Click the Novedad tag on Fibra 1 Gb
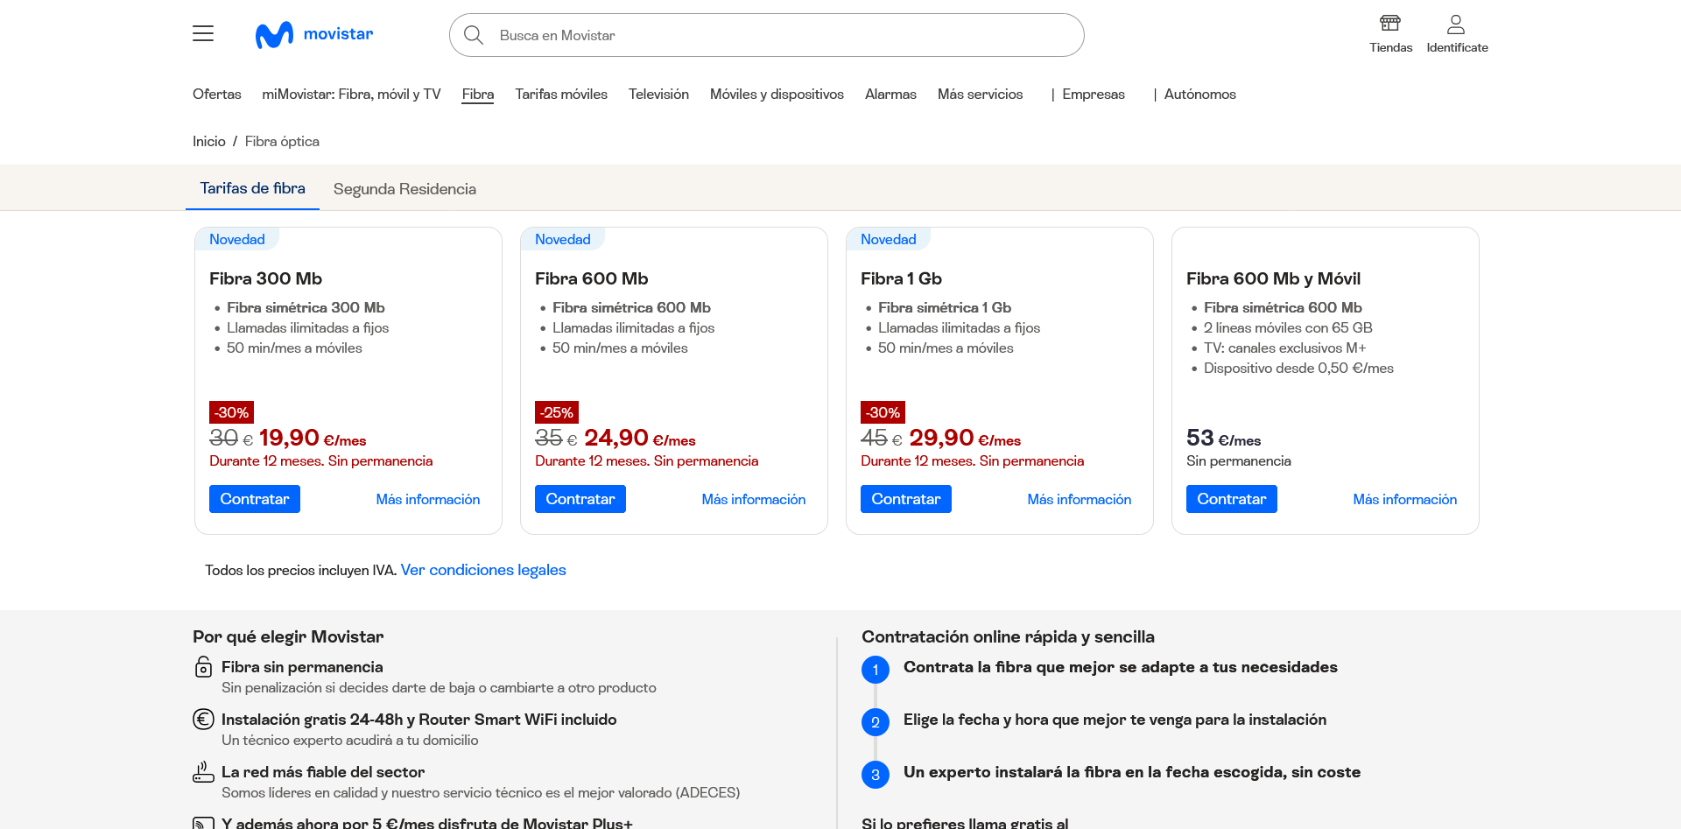The height and width of the screenshot is (829, 1681). tap(888, 239)
